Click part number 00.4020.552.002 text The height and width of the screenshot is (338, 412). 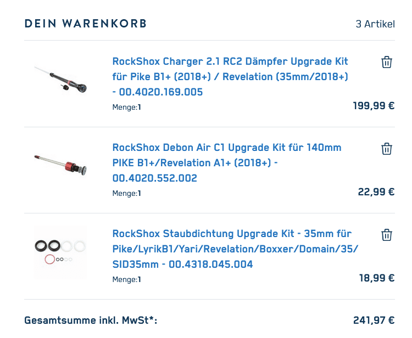tap(155, 178)
